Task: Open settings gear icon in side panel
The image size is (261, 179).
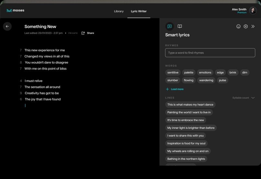Action: click(246, 26)
